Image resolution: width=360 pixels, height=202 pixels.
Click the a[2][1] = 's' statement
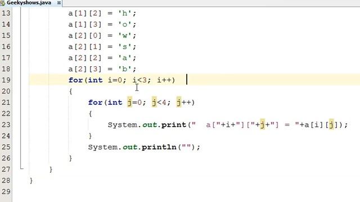click(x=102, y=47)
